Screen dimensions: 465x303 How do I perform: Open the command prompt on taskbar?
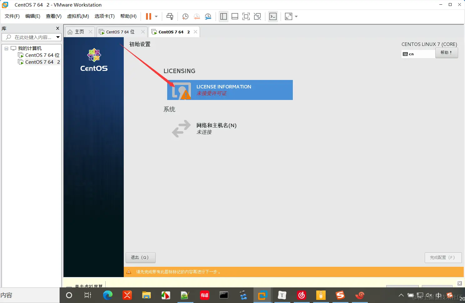[x=224, y=295]
